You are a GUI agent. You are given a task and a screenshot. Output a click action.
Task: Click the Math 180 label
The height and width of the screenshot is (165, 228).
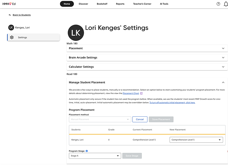(72, 43)
